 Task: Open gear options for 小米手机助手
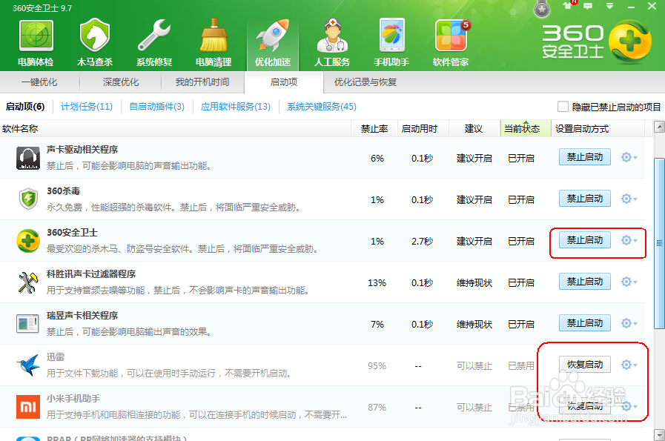point(629,406)
